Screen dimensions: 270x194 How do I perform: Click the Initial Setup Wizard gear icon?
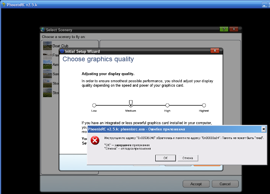[62, 51]
